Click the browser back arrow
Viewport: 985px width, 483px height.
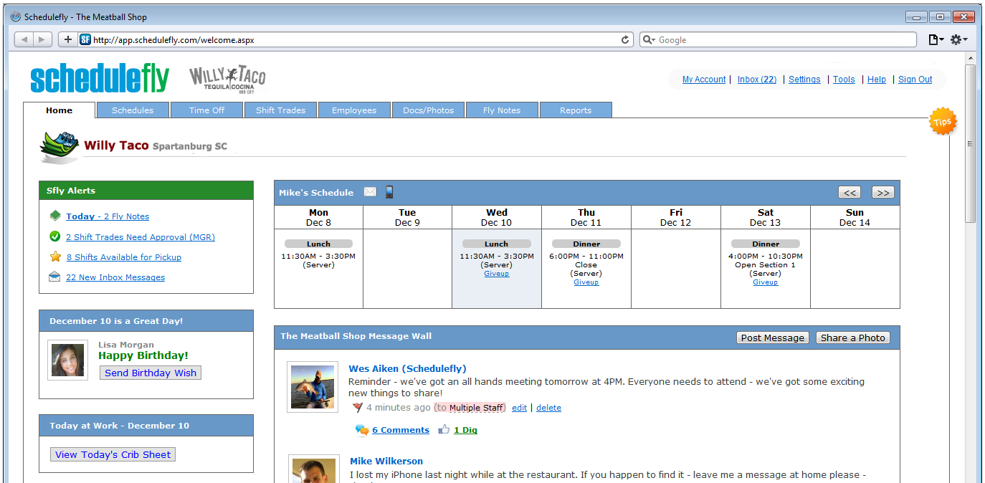pyautogui.click(x=24, y=40)
